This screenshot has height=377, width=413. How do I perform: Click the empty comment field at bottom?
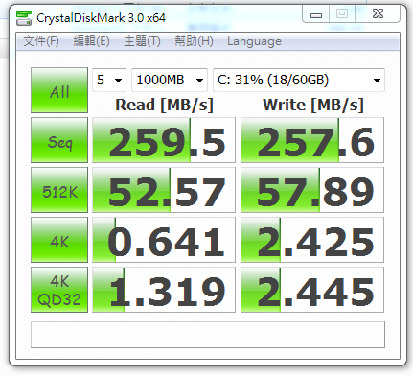pyautogui.click(x=208, y=335)
